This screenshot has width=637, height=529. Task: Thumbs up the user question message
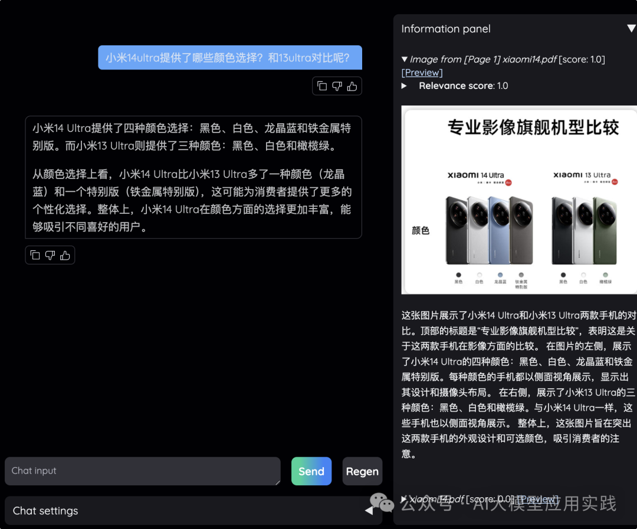[x=352, y=86]
